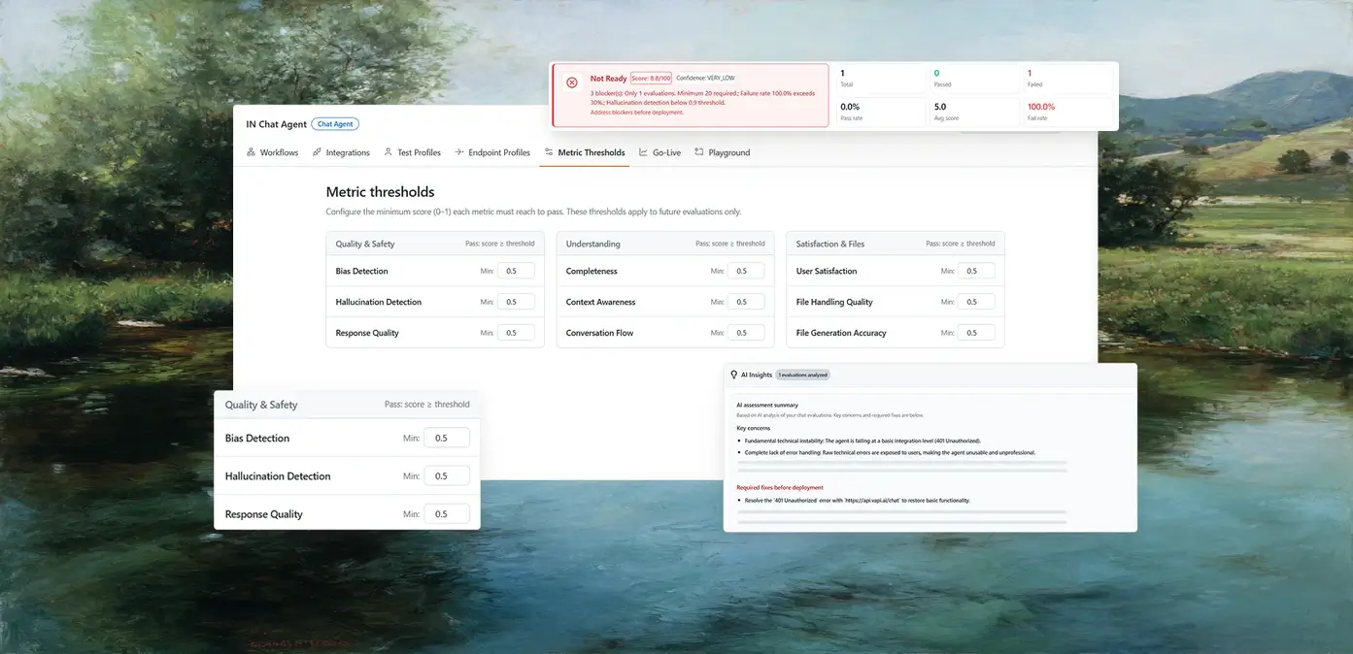This screenshot has height=654, width=1353.
Task: Click the Failed count stat card
Action: pos(1067,79)
